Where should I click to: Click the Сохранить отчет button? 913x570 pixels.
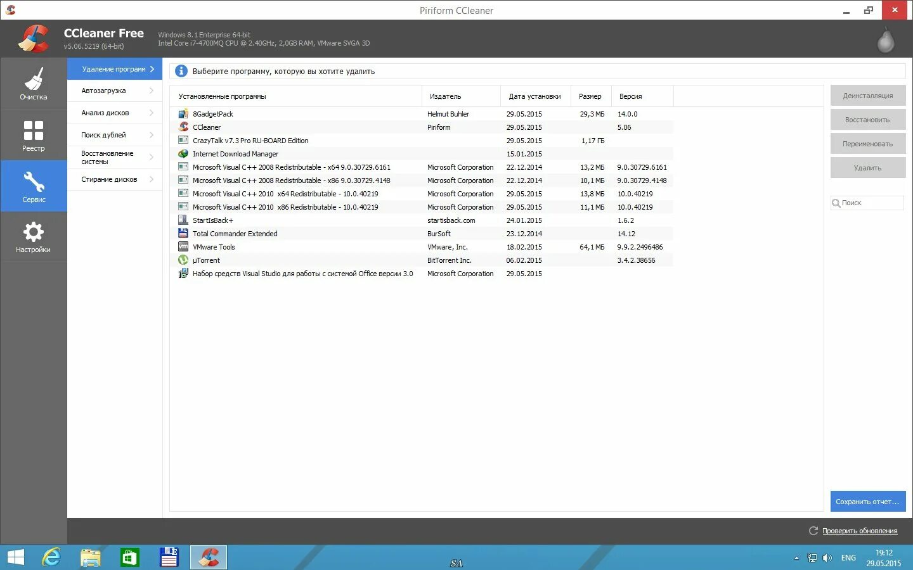click(868, 502)
